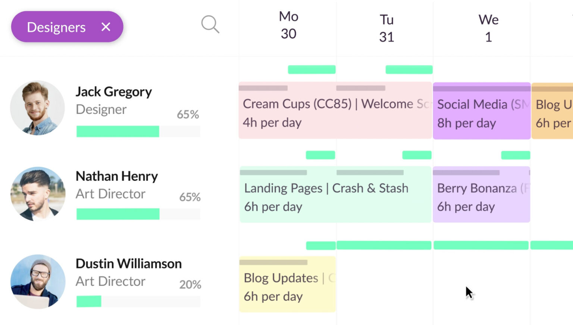The width and height of the screenshot is (573, 325).
Task: Open the search field
Action: [x=210, y=24]
